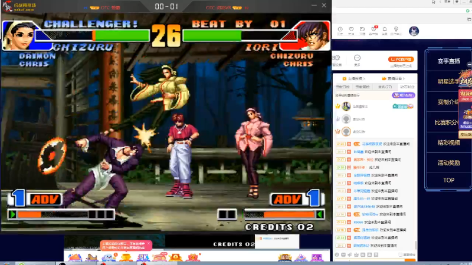Screen dimensions: 472x265
Task: Click the emoji icon in chat toolbar
Action: tap(337, 255)
